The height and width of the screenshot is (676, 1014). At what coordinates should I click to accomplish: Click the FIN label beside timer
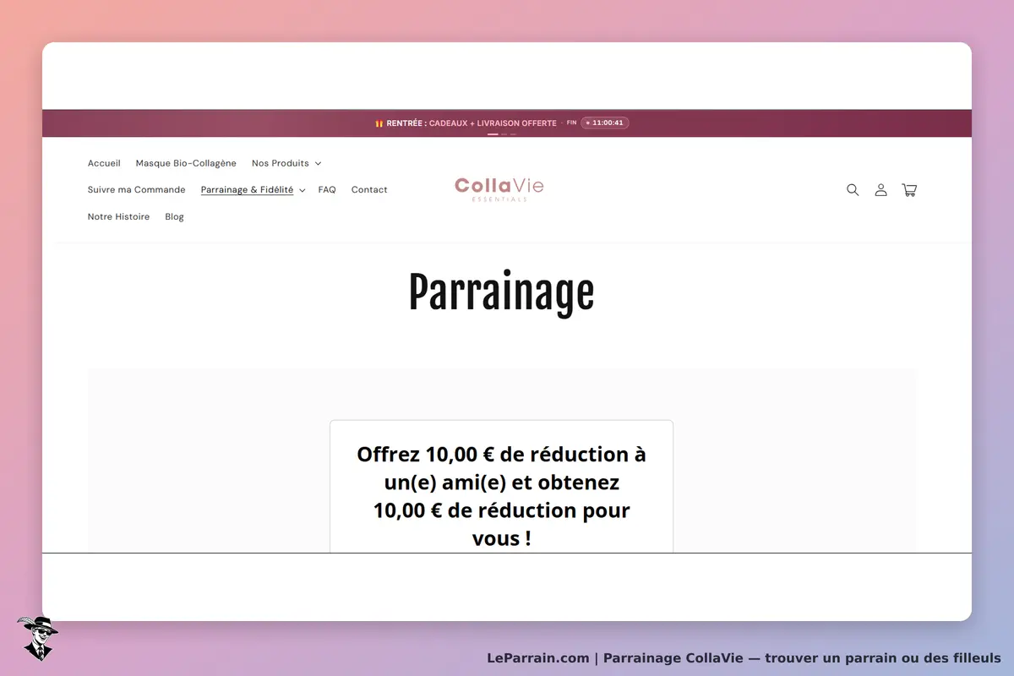pyautogui.click(x=571, y=123)
